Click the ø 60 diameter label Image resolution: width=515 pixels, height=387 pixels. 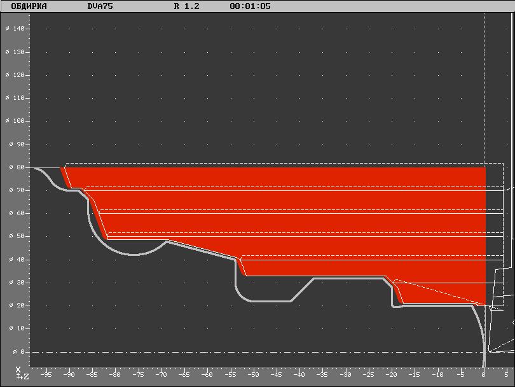(x=17, y=213)
